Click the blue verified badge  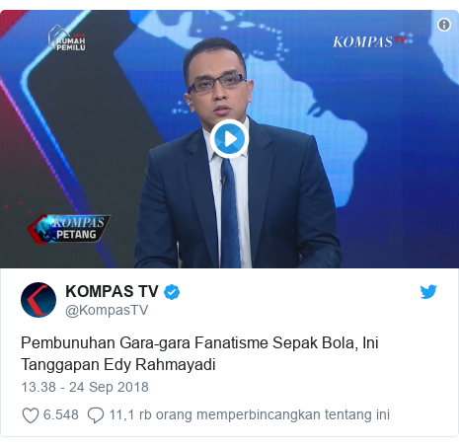(172, 292)
